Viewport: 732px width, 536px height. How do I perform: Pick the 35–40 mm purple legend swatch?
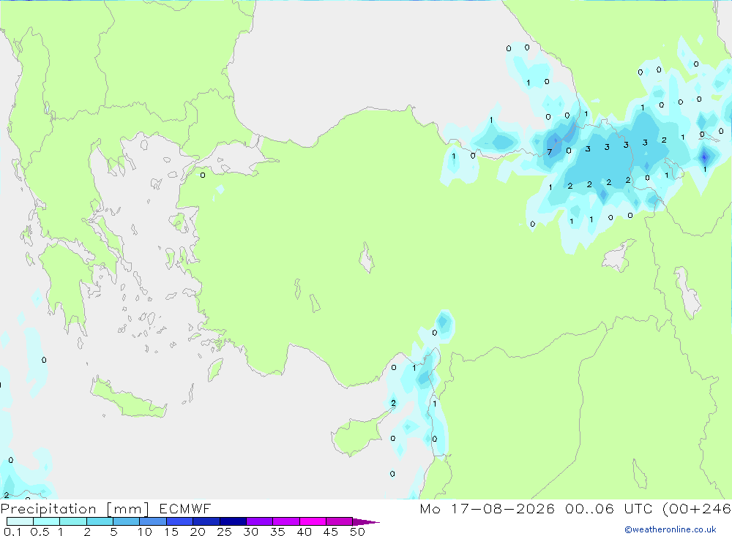click(286, 521)
